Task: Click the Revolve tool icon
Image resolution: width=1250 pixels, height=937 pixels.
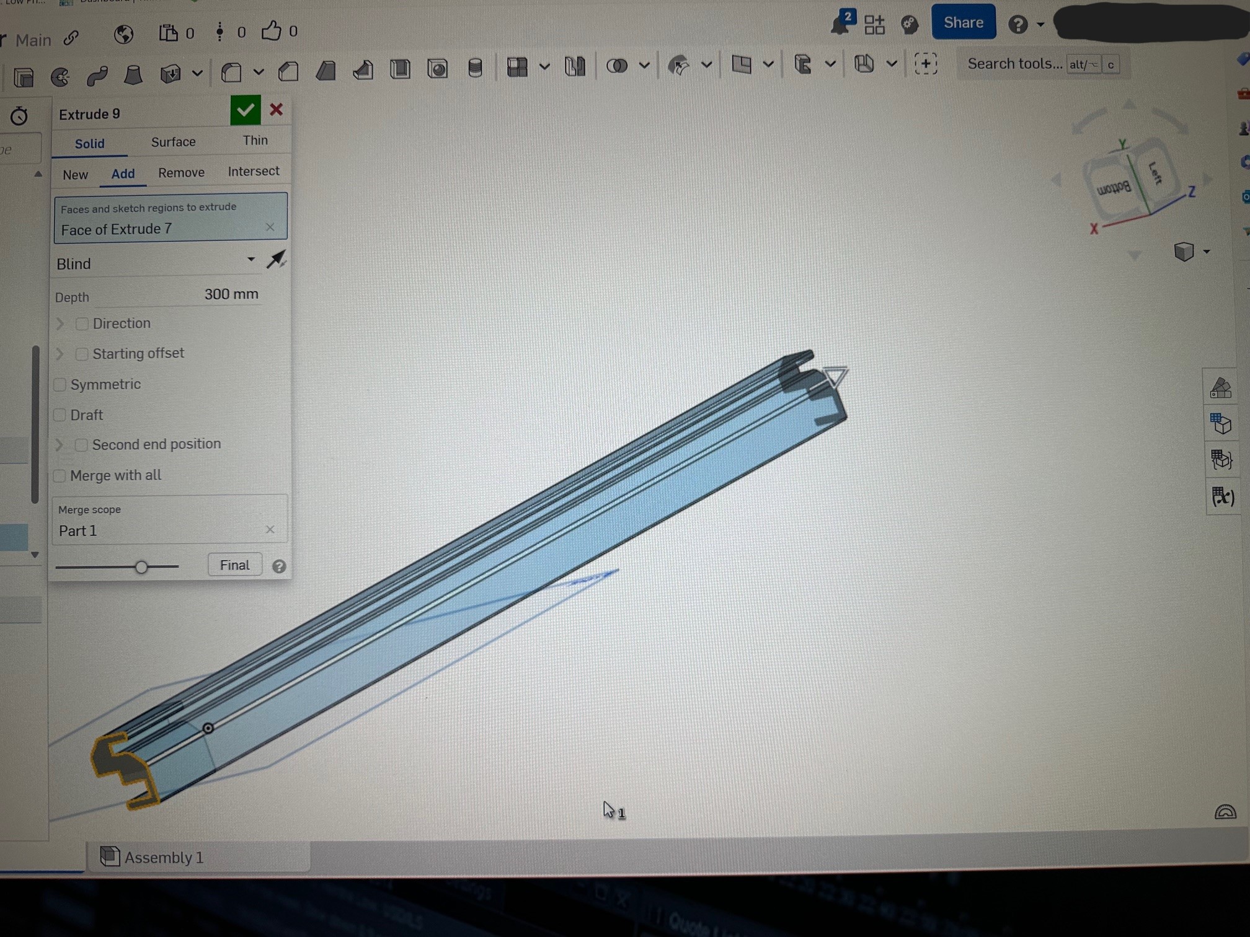Action: click(60, 77)
